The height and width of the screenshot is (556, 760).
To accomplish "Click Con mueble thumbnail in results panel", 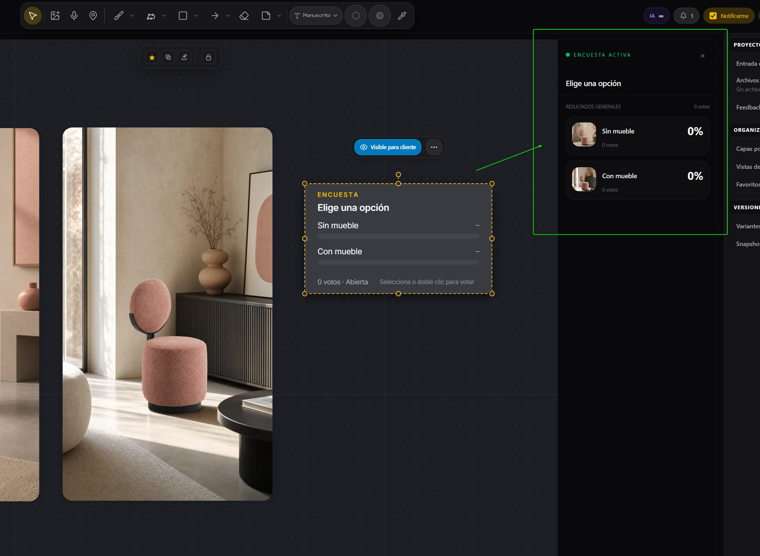I will pos(584,179).
